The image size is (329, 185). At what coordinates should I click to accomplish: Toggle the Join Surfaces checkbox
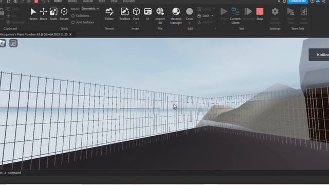point(73,22)
